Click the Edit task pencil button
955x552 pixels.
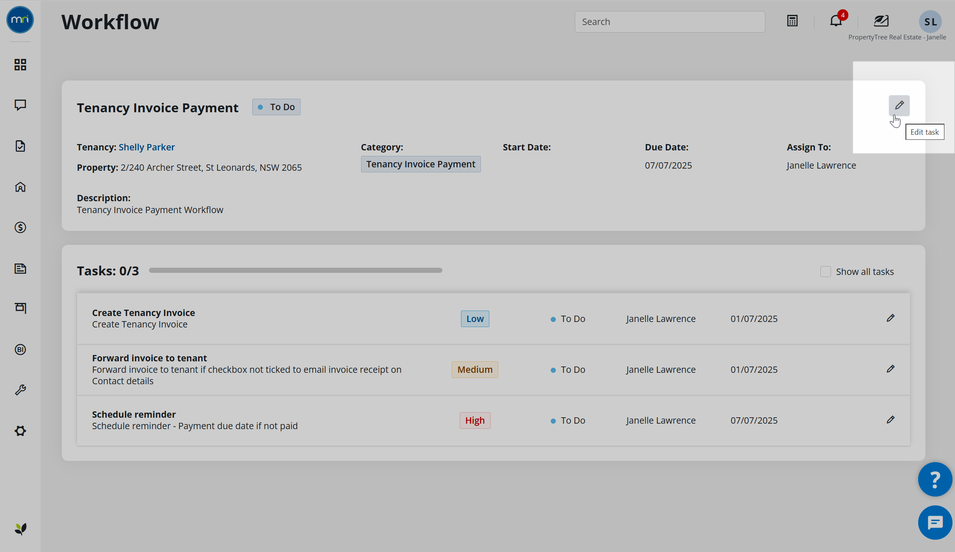899,105
